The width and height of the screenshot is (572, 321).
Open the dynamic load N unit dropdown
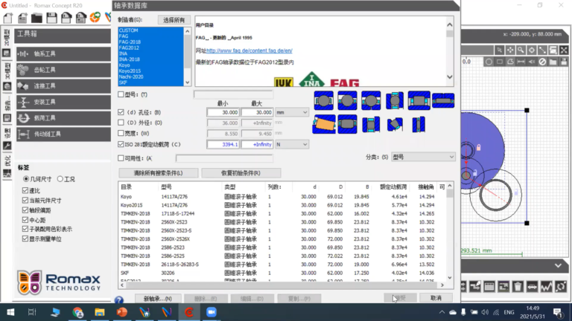292,144
